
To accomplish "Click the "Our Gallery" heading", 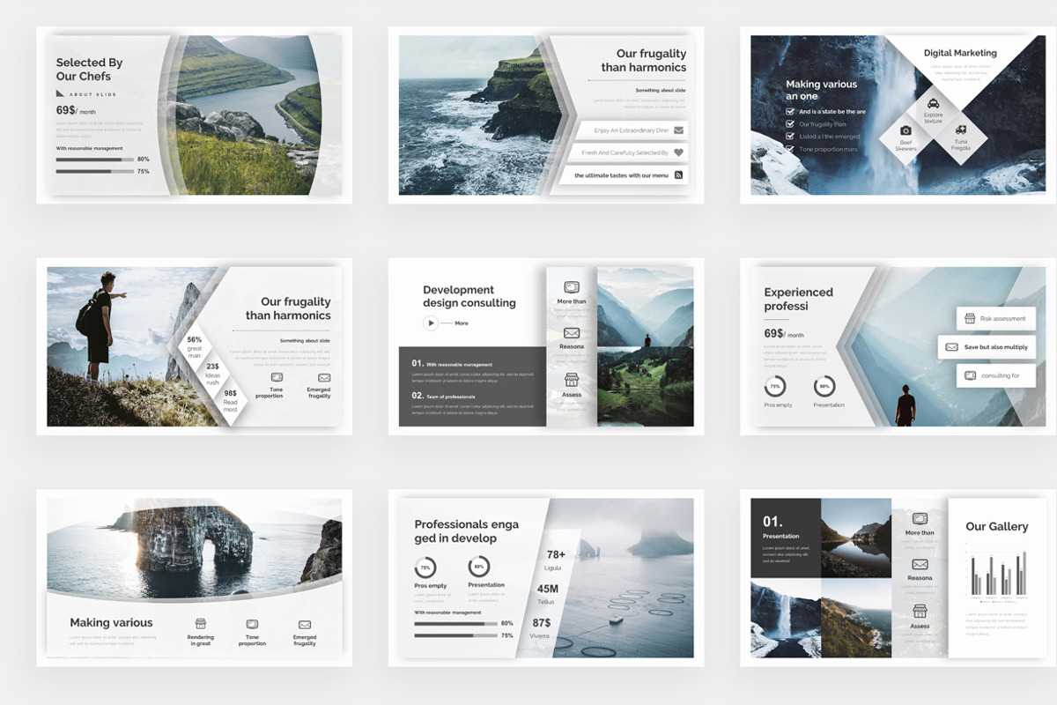I will pos(996,526).
